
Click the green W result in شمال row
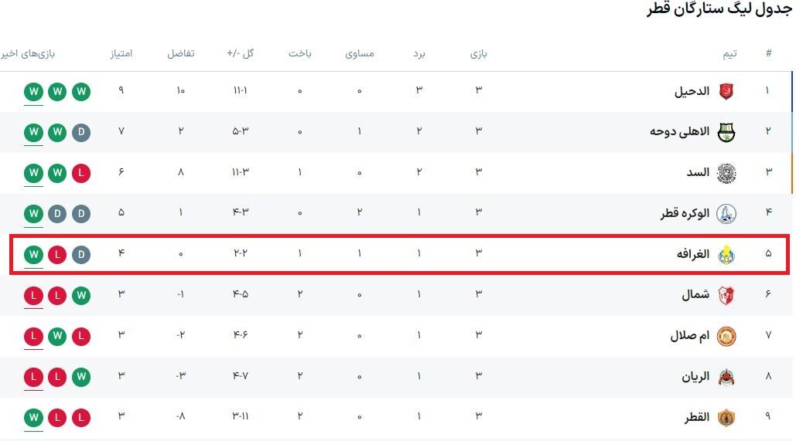[x=81, y=295]
